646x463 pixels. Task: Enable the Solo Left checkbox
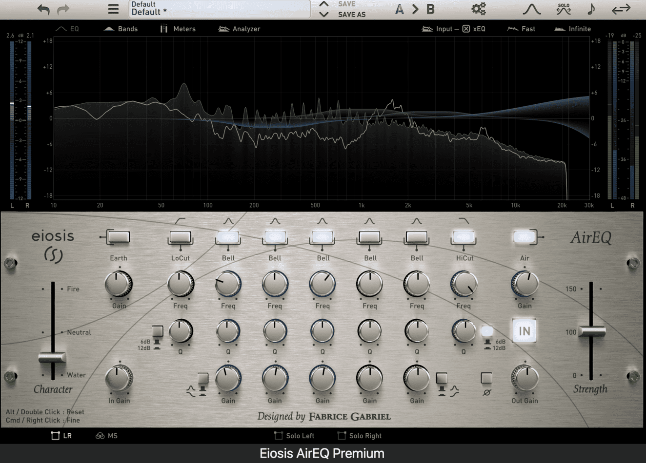294,436
